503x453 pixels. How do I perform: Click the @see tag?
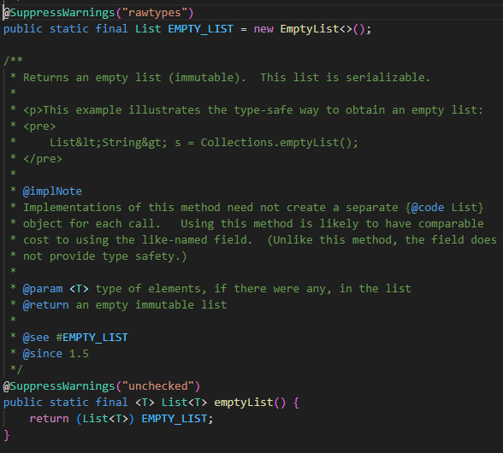(x=36, y=338)
